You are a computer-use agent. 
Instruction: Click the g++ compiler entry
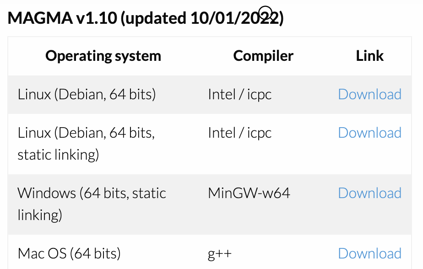point(218,253)
